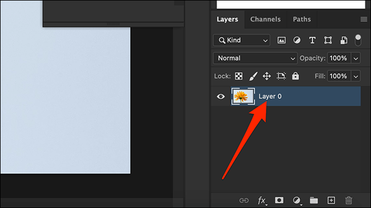Open the Kind filter dropdown

tap(241, 40)
